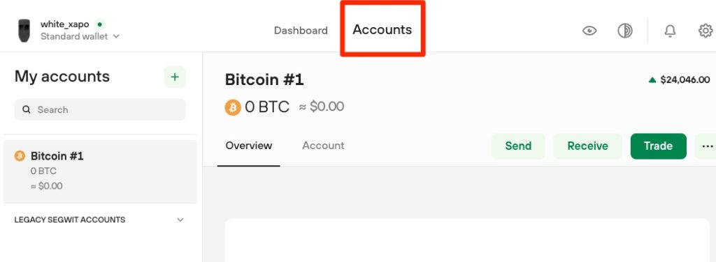Viewport: 716px width, 262px height.
Task: Open Standard wallet dropdown
Action: [x=80, y=36]
